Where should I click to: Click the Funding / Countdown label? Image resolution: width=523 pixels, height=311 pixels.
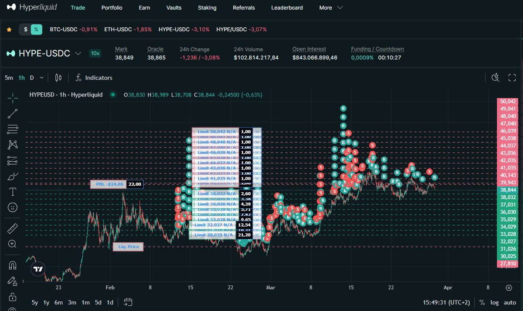pos(377,49)
